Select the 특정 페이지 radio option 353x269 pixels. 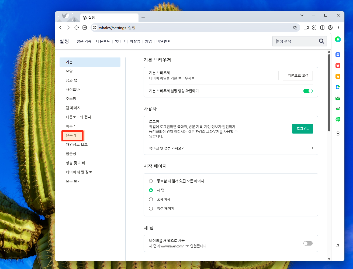tap(151, 209)
